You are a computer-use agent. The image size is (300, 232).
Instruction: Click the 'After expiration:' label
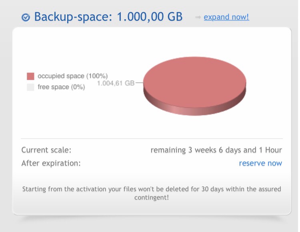click(51, 163)
